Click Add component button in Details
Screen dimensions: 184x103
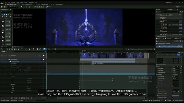[x=176, y=41]
